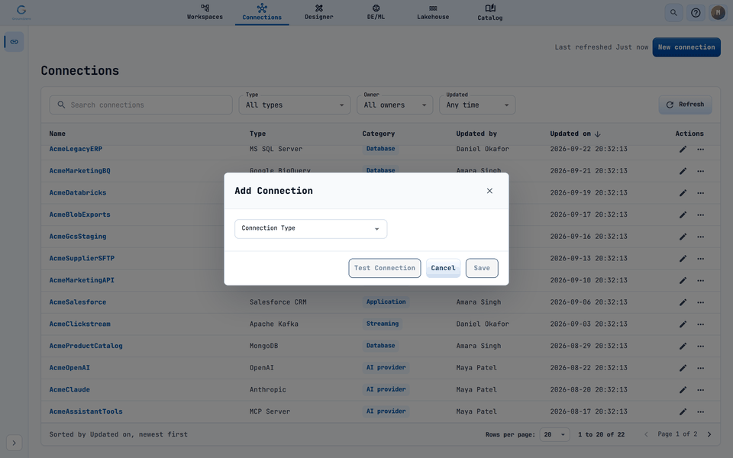Open the AcmeClaude connection link
733x458 pixels.
(x=69, y=390)
